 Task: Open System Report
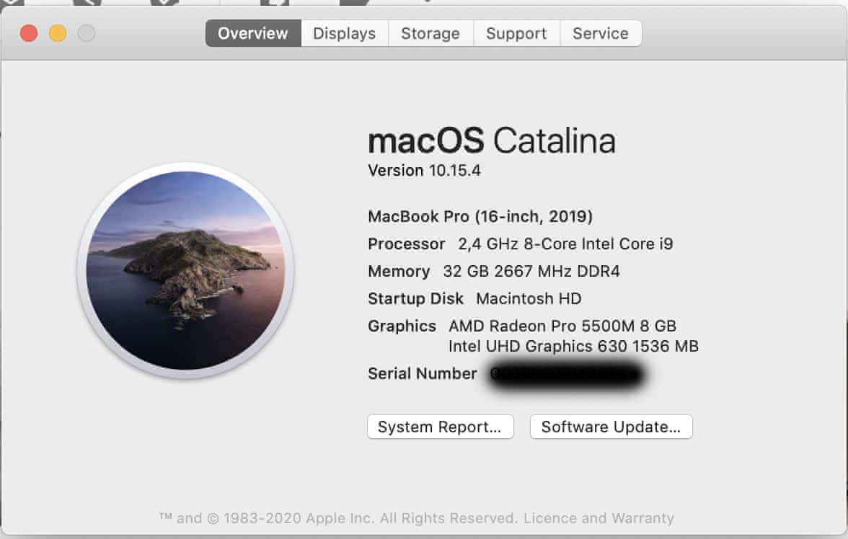click(x=440, y=427)
